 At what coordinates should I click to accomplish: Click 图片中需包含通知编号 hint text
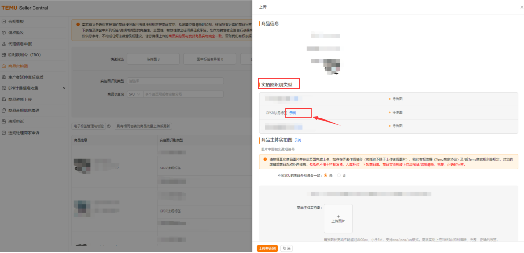tap(278, 149)
